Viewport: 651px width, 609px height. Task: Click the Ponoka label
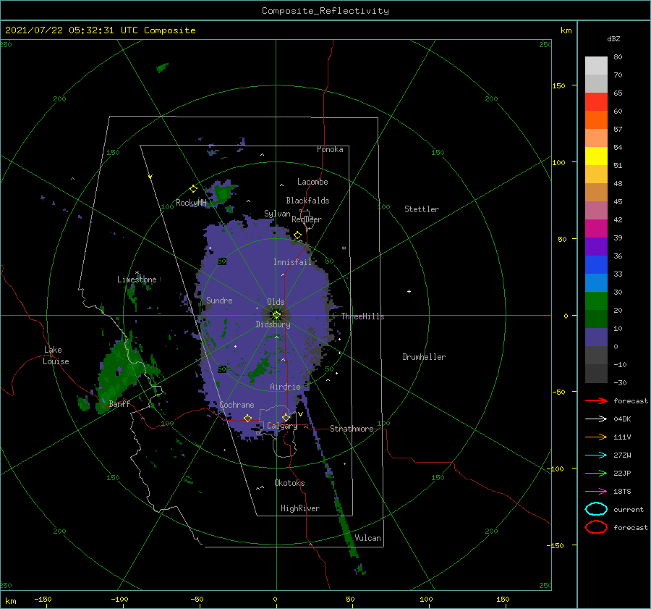330,149
